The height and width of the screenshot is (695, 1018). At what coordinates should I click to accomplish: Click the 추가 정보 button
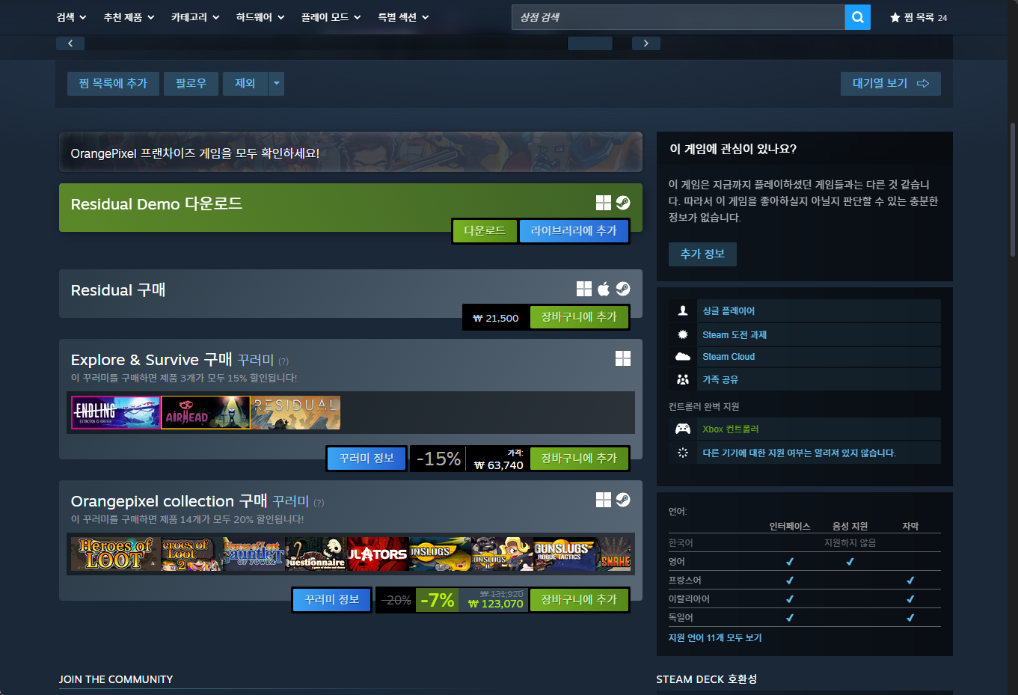pyautogui.click(x=702, y=254)
